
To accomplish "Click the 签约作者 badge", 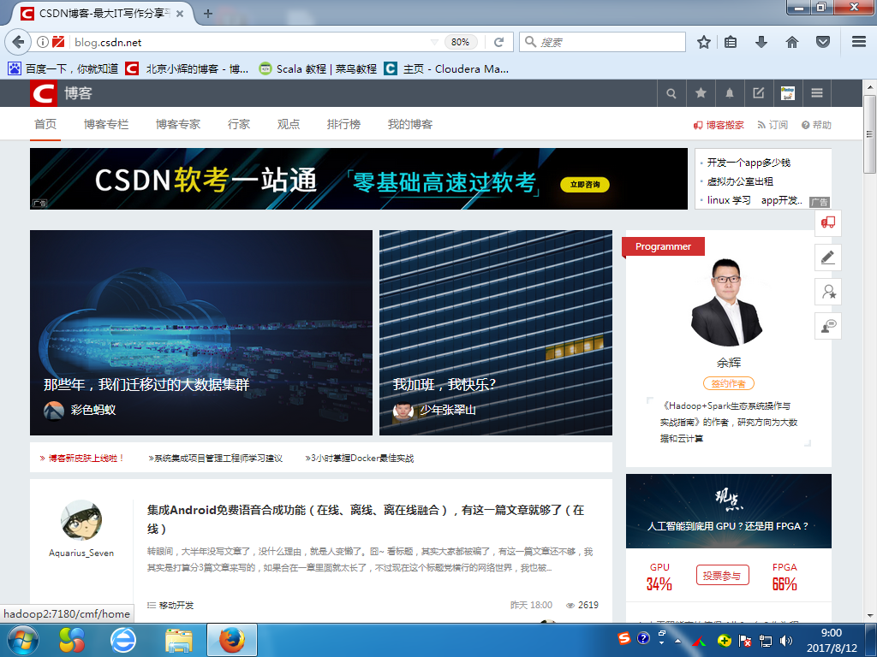I will pos(728,384).
